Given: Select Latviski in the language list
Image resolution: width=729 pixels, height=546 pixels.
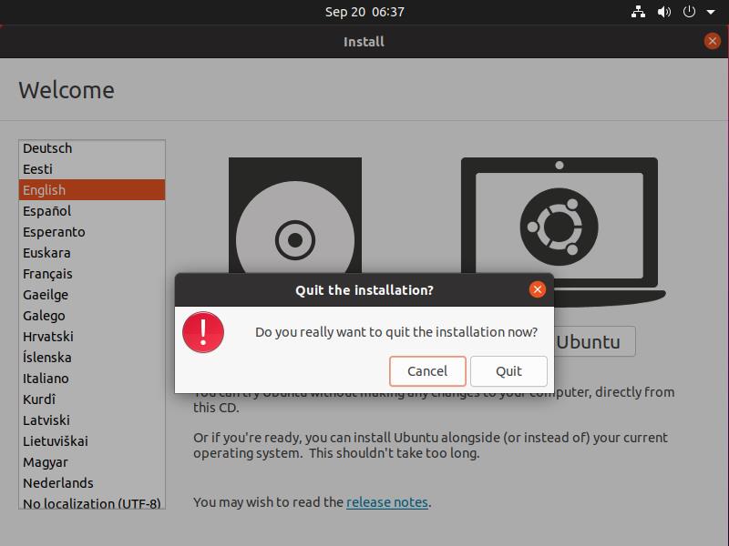Looking at the screenshot, I should (92, 420).
